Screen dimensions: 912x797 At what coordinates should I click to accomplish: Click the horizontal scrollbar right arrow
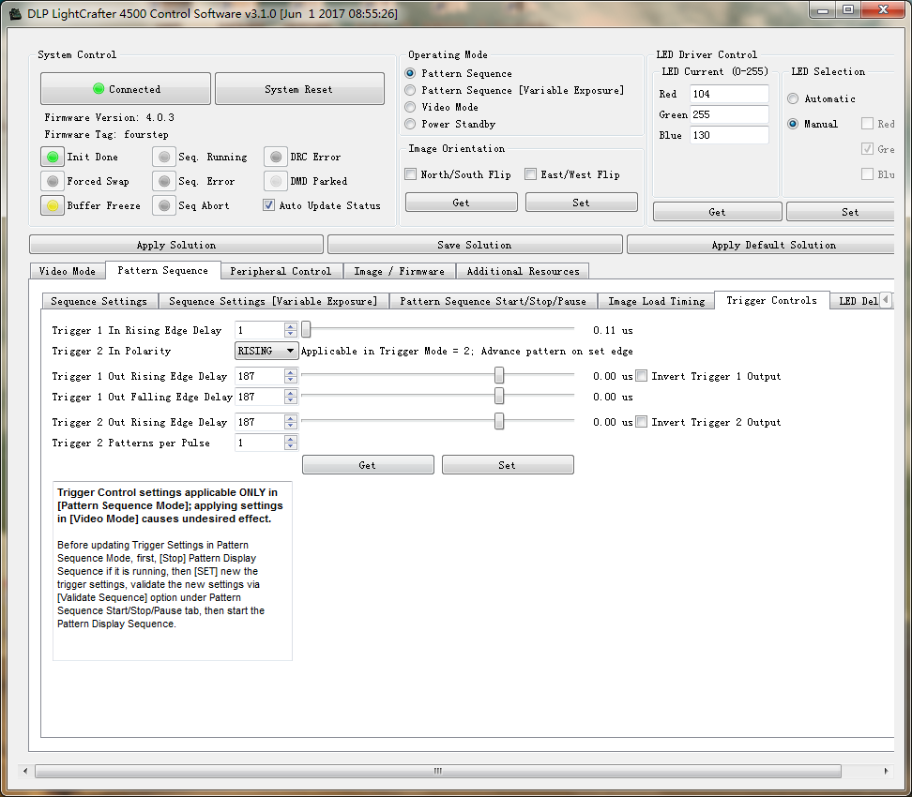(886, 771)
